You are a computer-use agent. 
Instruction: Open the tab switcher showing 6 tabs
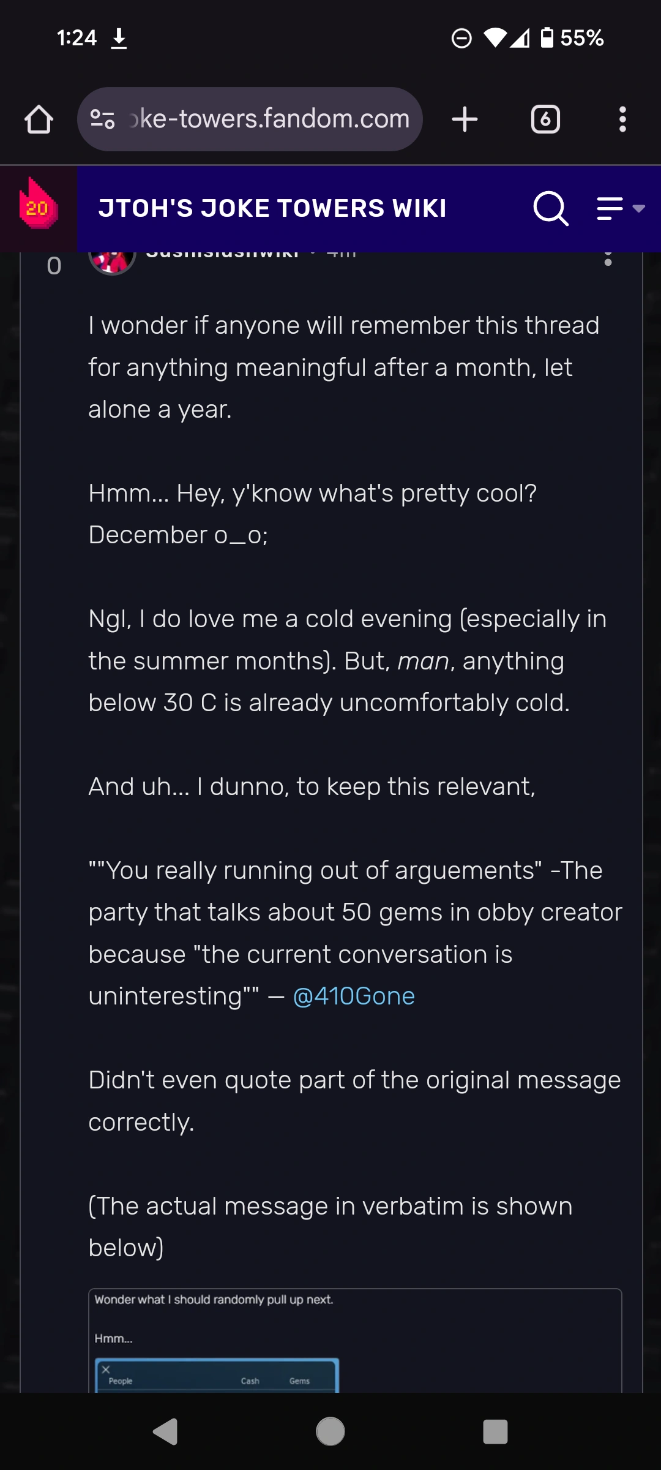click(x=545, y=119)
